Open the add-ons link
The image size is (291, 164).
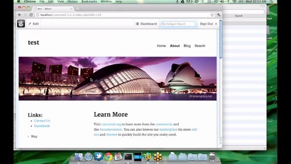(x=195, y=129)
